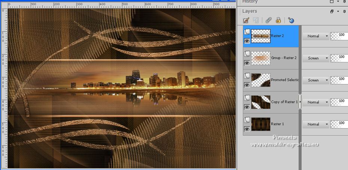
Task: Open Normal blend dropdown for Copy of Raster 1
Action: [x=315, y=102]
